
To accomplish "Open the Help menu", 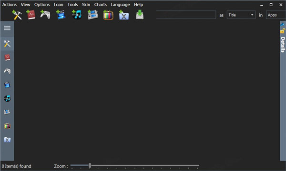I will pos(138,5).
